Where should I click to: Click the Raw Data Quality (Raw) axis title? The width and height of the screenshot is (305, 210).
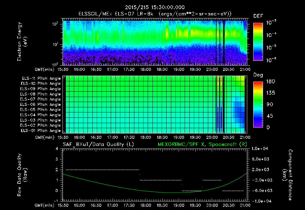pyautogui.click(x=22, y=175)
